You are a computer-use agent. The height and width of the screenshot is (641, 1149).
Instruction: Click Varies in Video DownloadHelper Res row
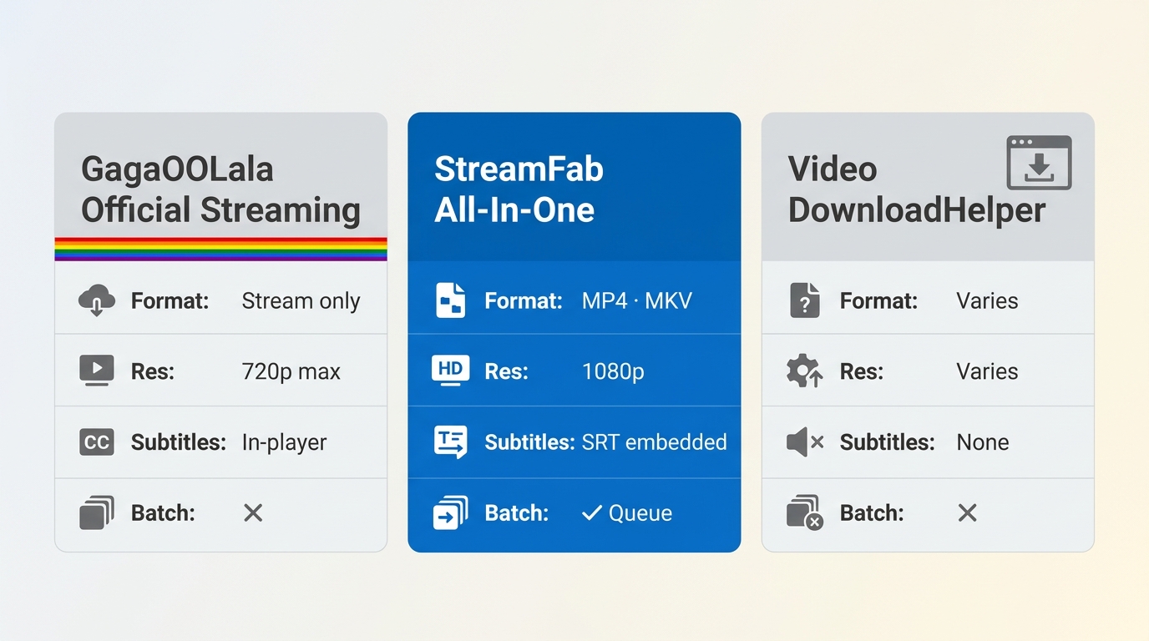987,371
